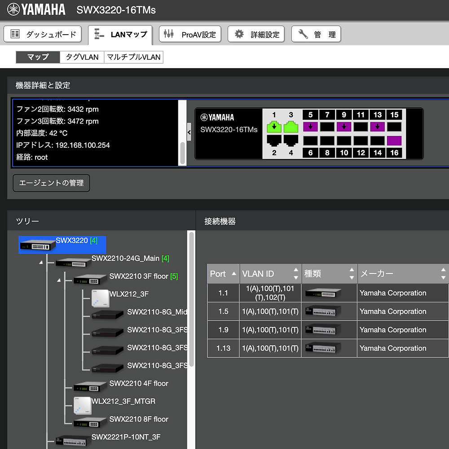Click black port 7 on switch diagram
Image resolution: width=449 pixels, height=449 pixels.
tap(327, 127)
